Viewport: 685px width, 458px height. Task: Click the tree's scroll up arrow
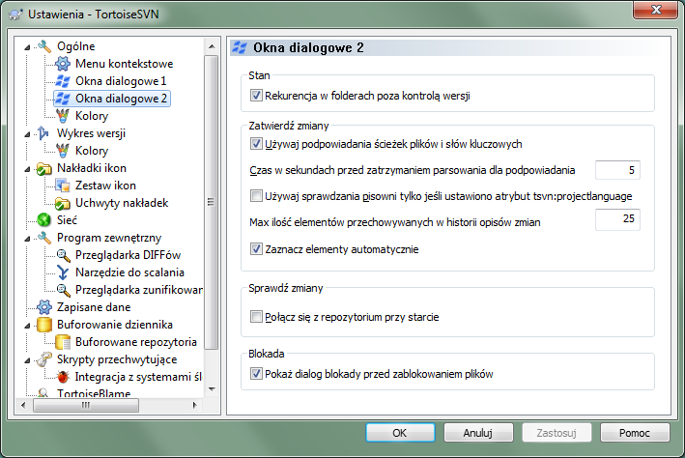coord(212,46)
